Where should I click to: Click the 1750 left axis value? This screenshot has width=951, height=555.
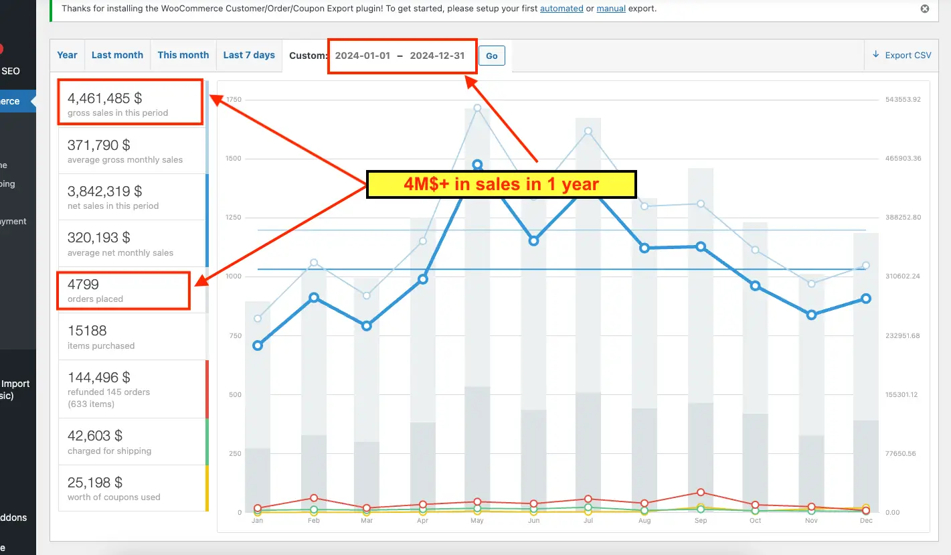233,100
